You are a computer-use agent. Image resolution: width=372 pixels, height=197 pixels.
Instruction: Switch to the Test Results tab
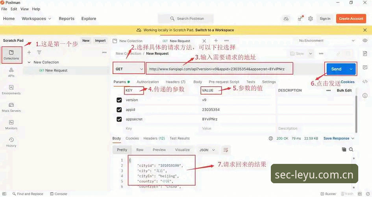click(x=180, y=138)
